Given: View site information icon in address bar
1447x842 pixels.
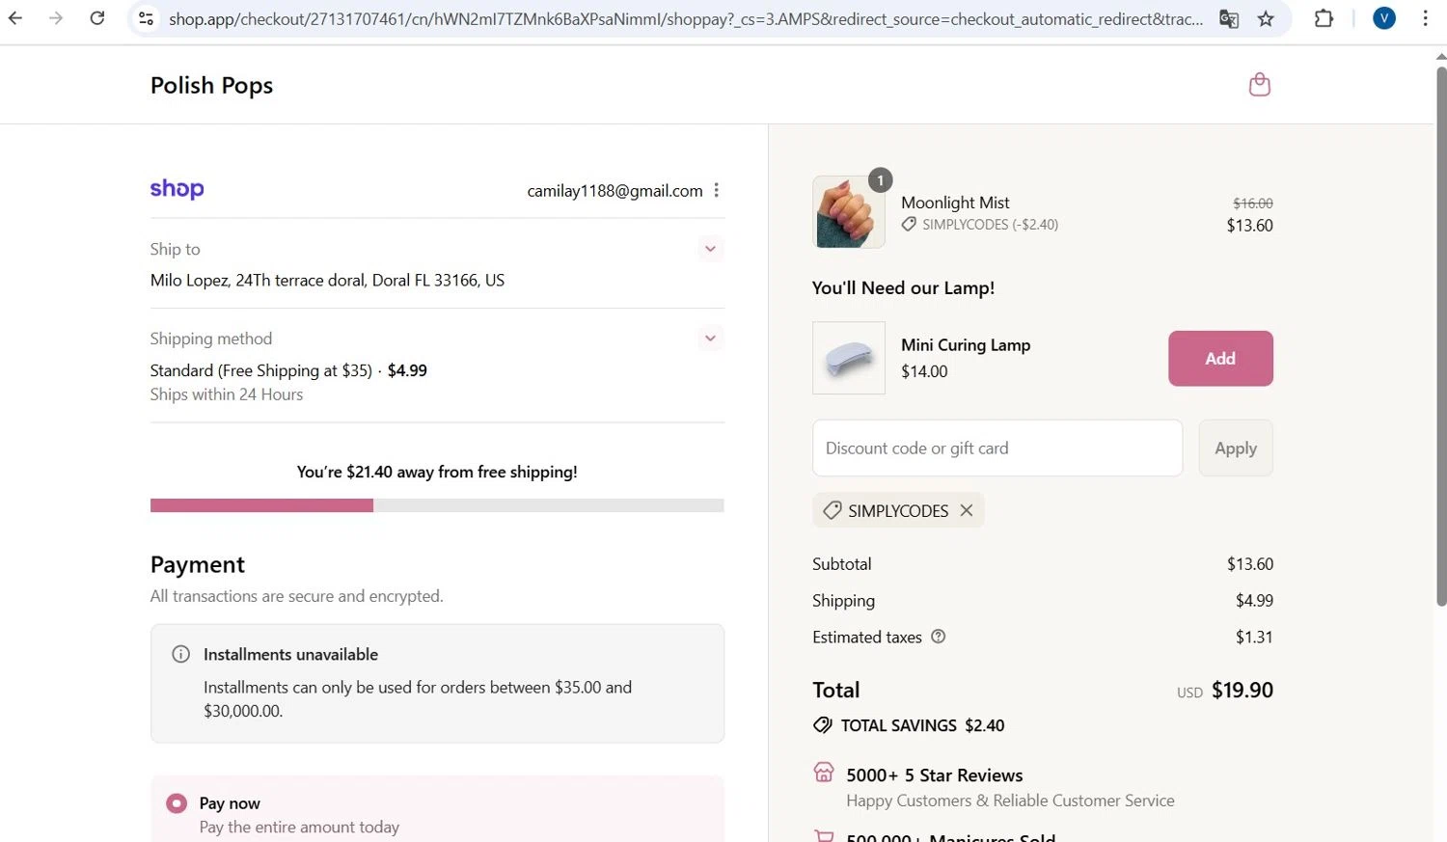Looking at the screenshot, I should (x=146, y=18).
